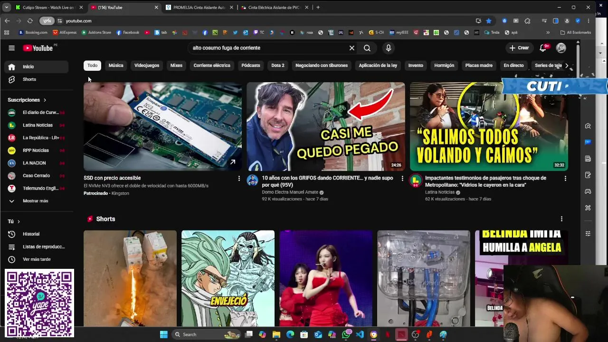Open the burning breaker Short thumbnail
This screenshot has height=342, width=608.
[130, 278]
